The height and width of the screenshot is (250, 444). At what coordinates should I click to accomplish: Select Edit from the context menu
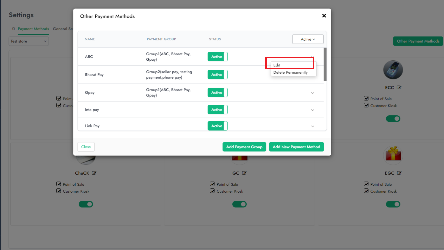(x=277, y=65)
